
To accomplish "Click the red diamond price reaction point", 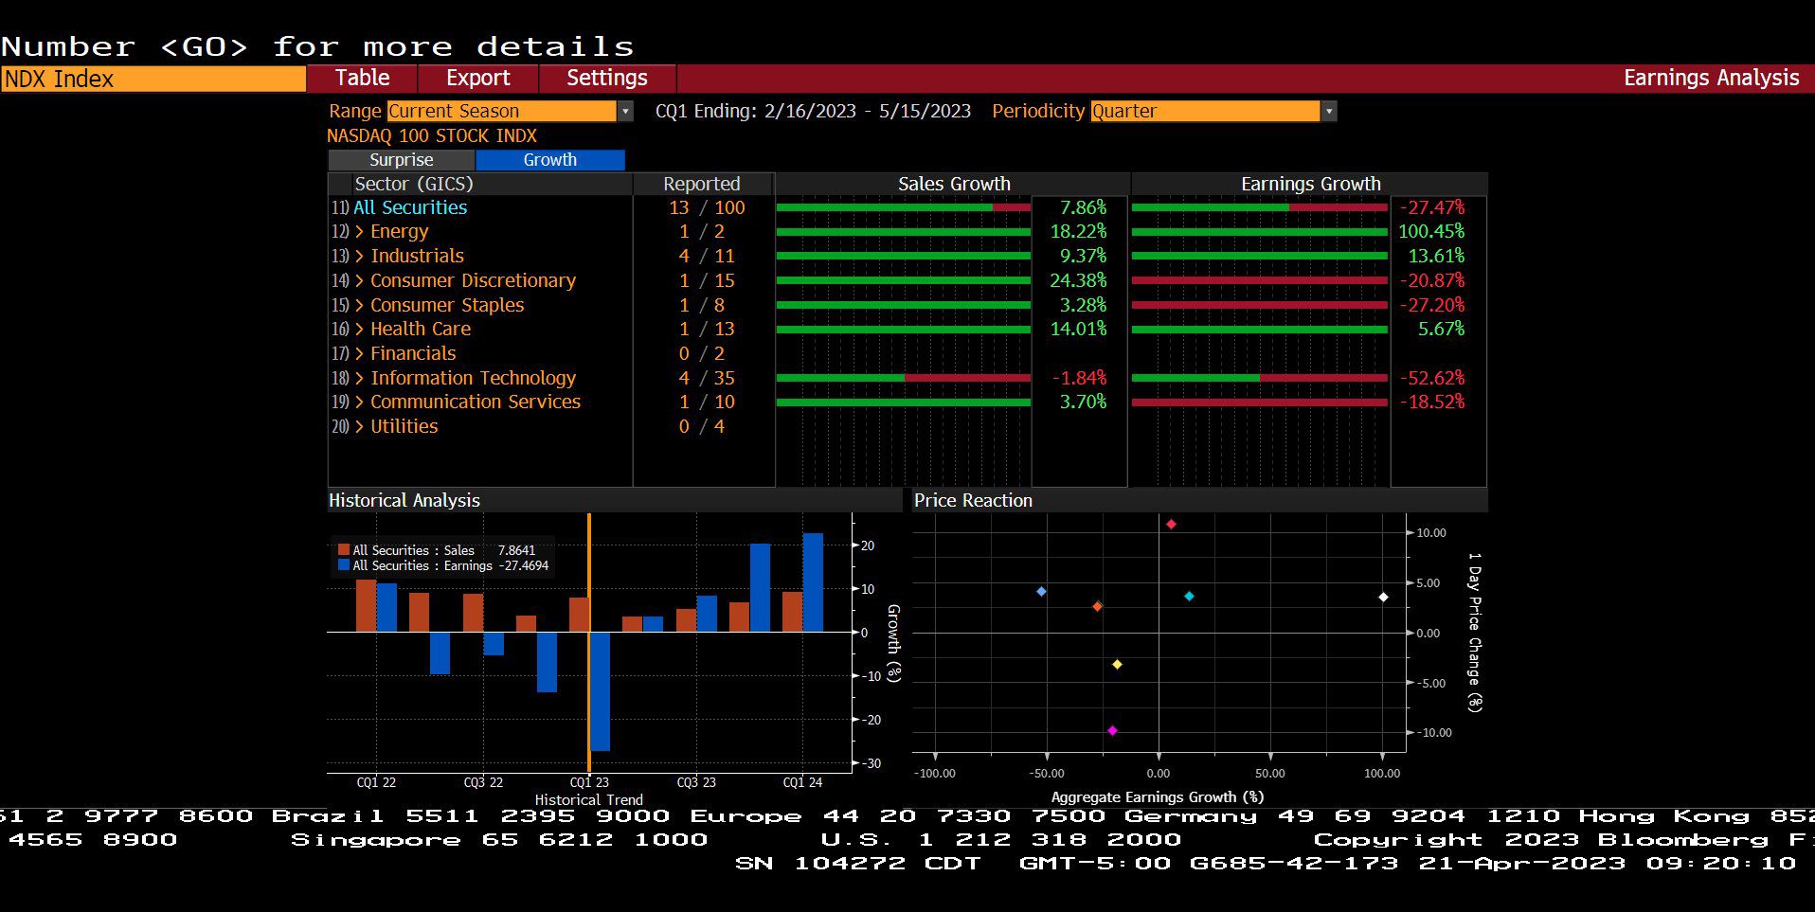I will click(x=1171, y=524).
